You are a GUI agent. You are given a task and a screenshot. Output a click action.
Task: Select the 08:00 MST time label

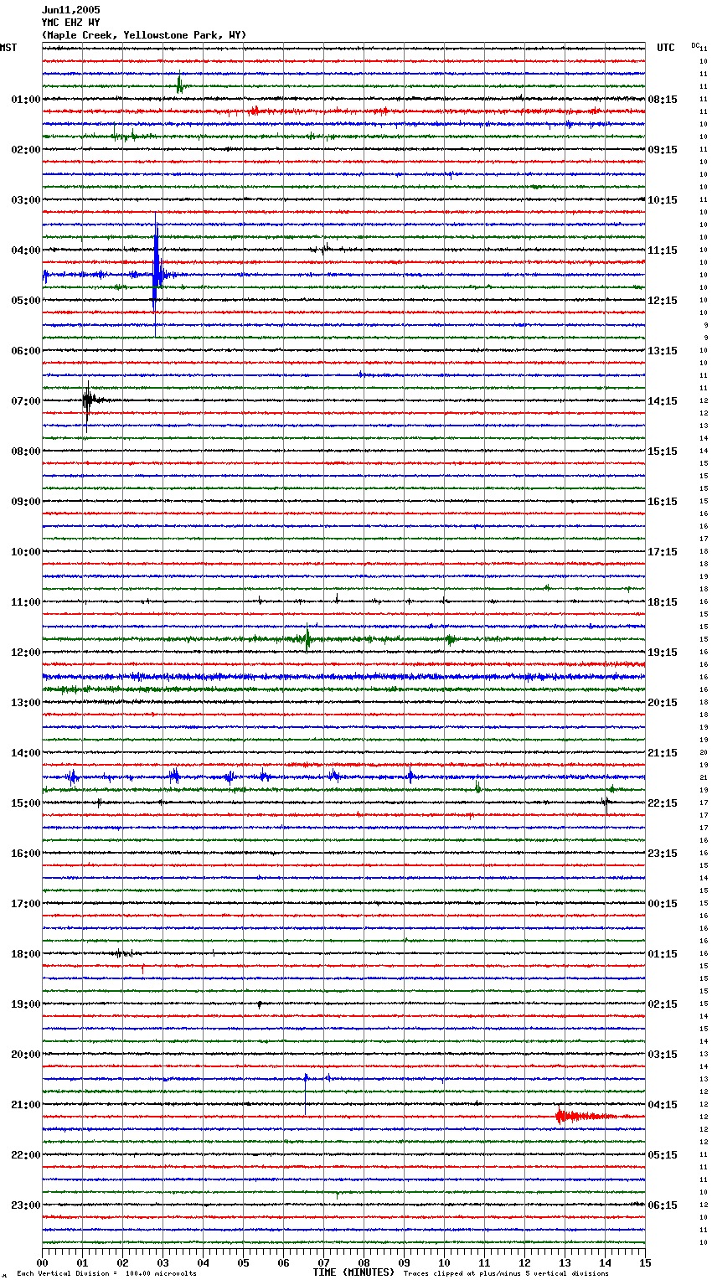[26, 452]
